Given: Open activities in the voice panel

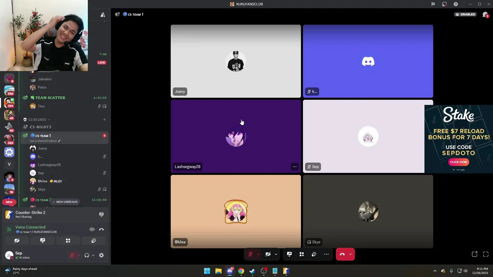Looking at the screenshot, I should (68, 240).
